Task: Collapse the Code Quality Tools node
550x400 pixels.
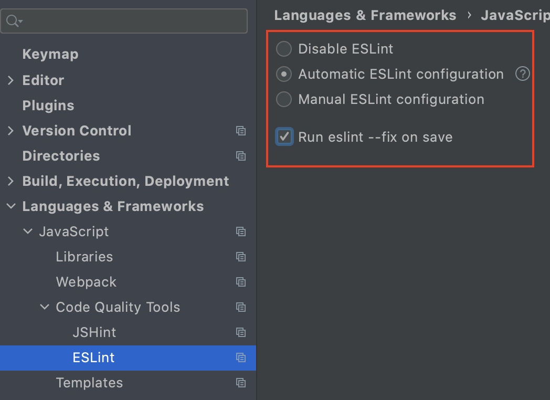Action: pos(45,307)
